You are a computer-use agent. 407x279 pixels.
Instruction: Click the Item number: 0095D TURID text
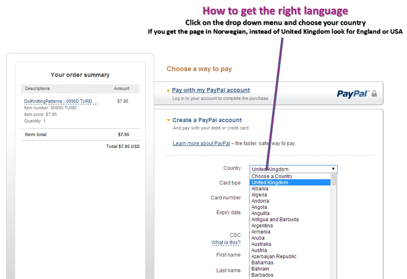pyautogui.click(x=50, y=108)
